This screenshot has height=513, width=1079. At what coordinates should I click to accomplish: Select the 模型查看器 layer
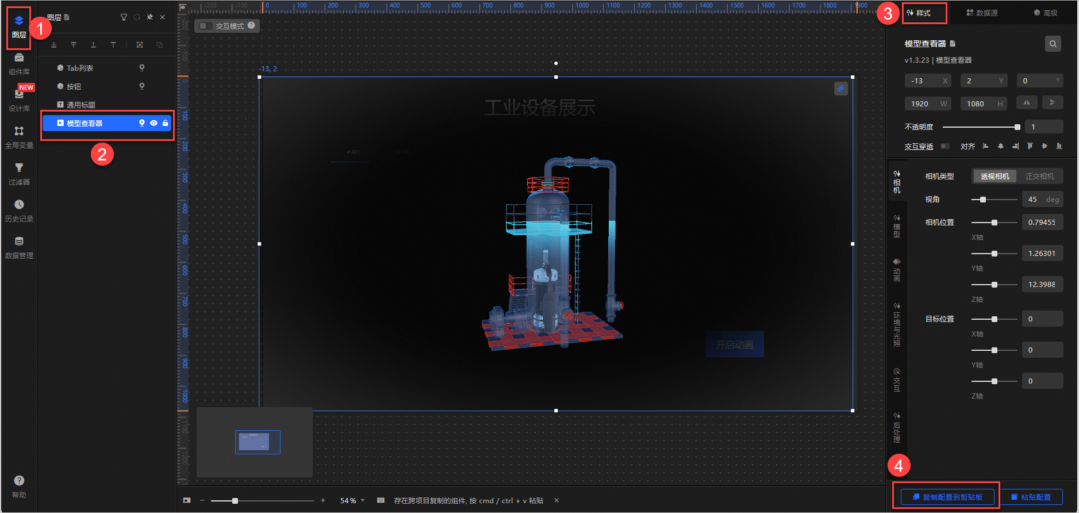pos(107,123)
